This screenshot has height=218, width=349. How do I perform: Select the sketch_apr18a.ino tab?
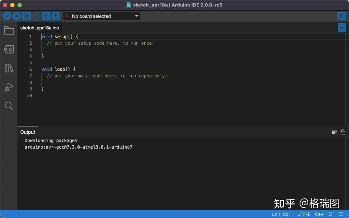[x=40, y=28]
